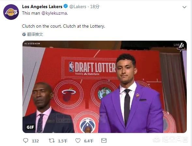View the 132 replies count
The width and height of the screenshot is (192, 146).
(35, 141)
